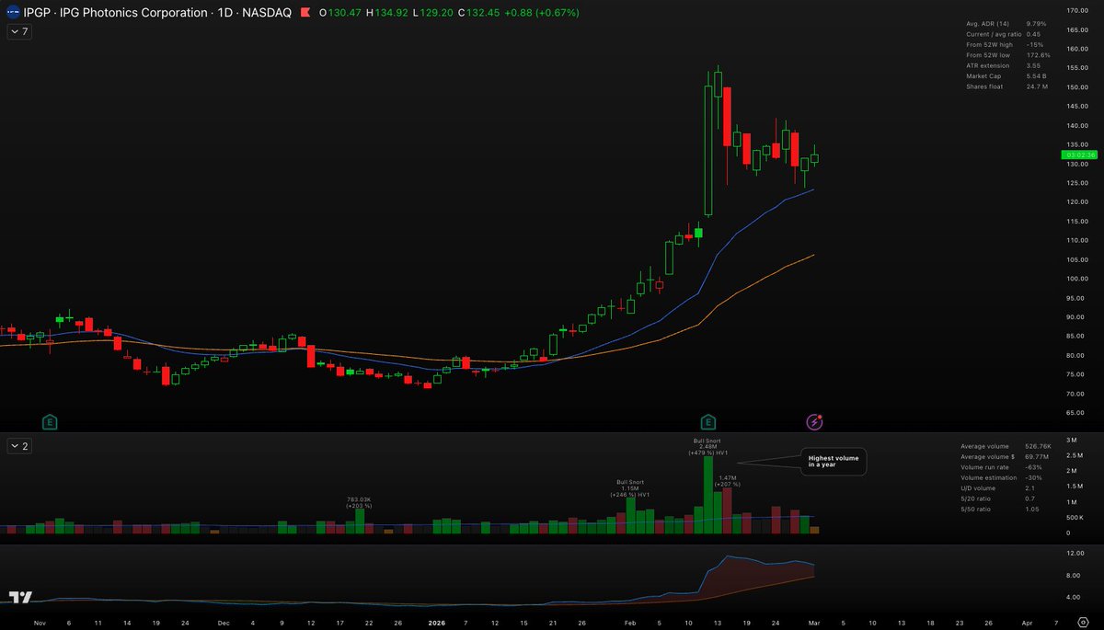
Task: Click 'NASDAQ' in the chart legend
Action: click(266, 13)
